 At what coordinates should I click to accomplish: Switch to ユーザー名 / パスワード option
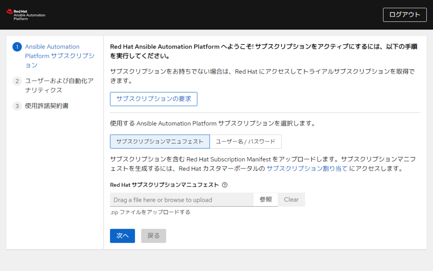(245, 141)
